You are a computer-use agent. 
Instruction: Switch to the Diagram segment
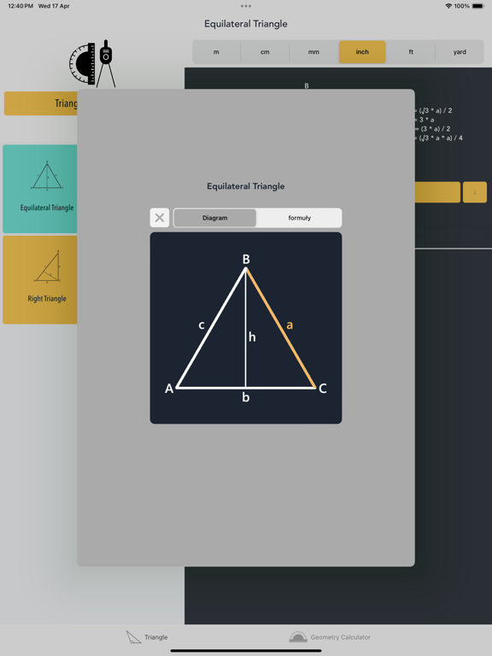click(215, 218)
